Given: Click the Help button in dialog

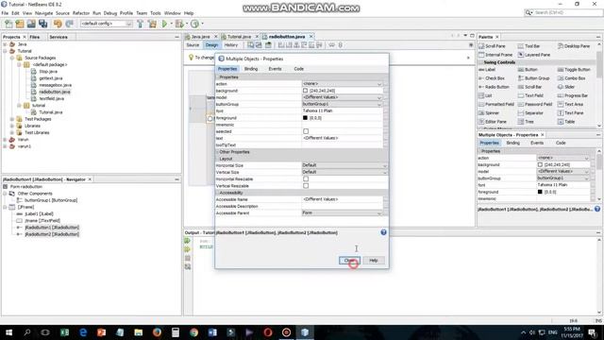Looking at the screenshot, I should (x=374, y=261).
